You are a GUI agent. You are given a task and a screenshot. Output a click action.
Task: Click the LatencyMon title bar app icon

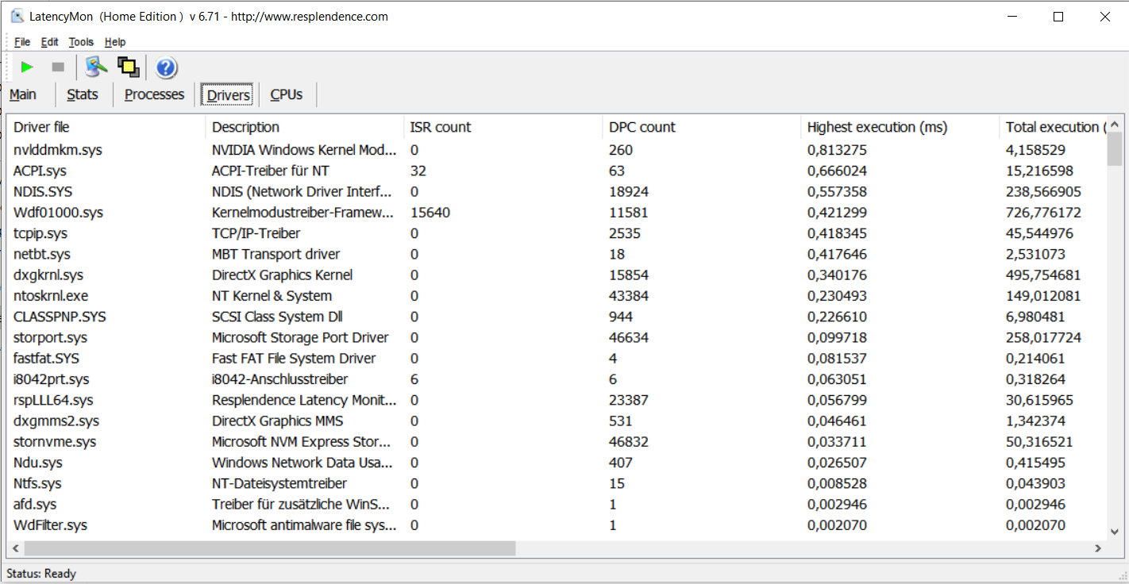coord(17,16)
